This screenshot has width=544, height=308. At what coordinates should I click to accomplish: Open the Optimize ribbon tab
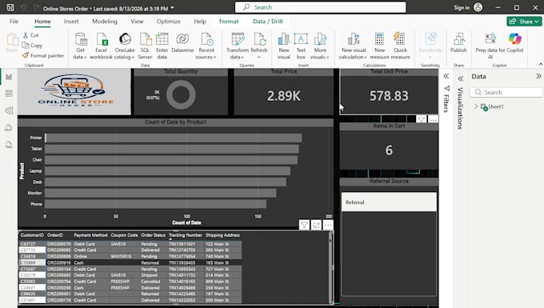click(168, 21)
